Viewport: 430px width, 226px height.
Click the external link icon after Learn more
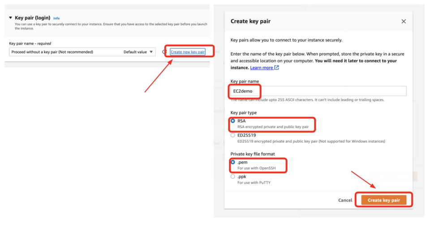pos(277,67)
